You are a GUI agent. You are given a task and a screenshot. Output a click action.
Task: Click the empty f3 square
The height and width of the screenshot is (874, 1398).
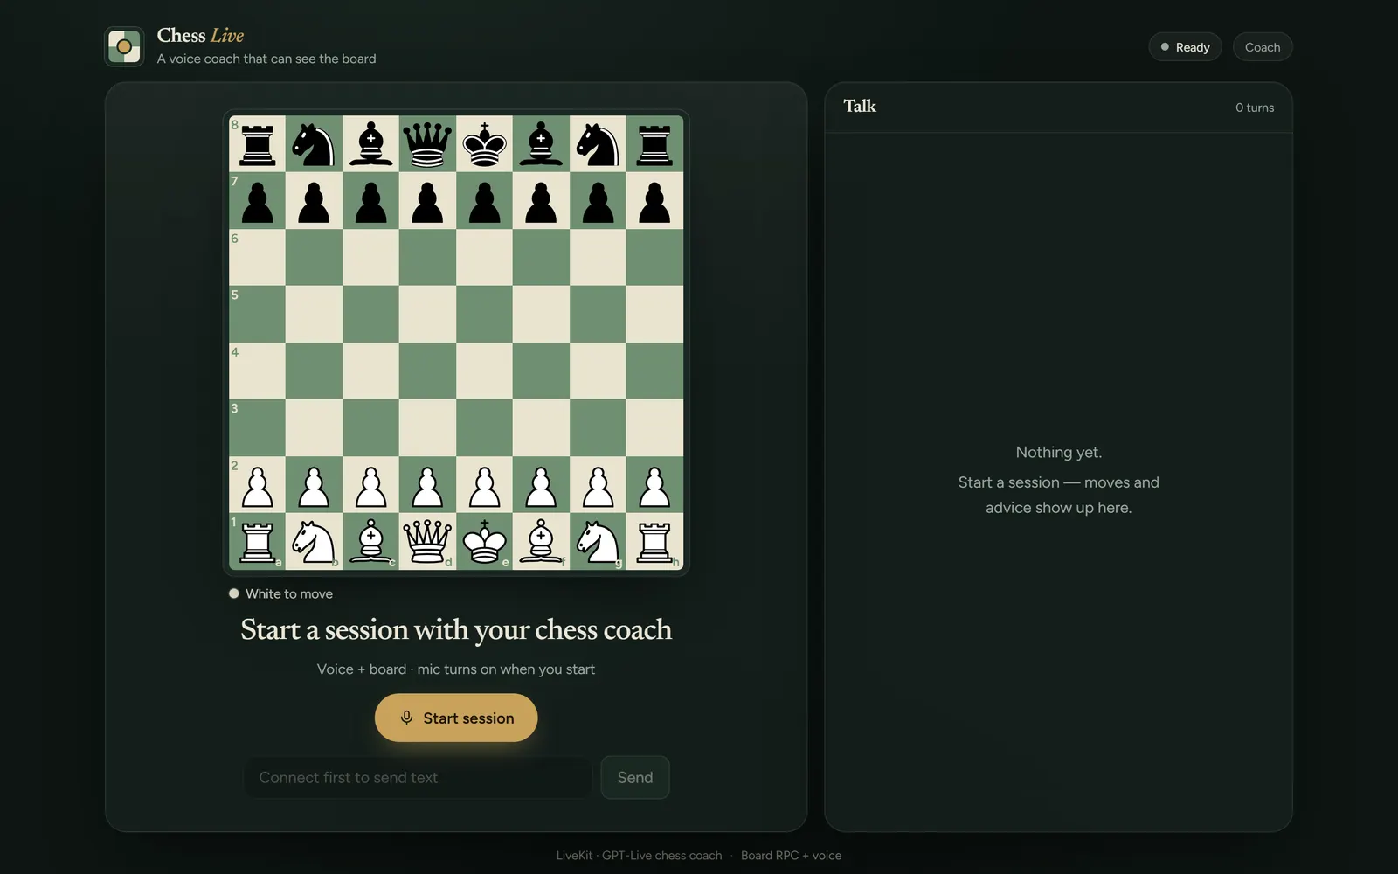pos(541,427)
